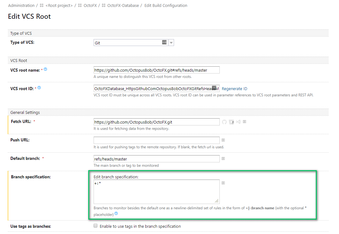339x234 pixels.
Task: Open parameter list icon next to Push URL
Action: click(x=223, y=140)
